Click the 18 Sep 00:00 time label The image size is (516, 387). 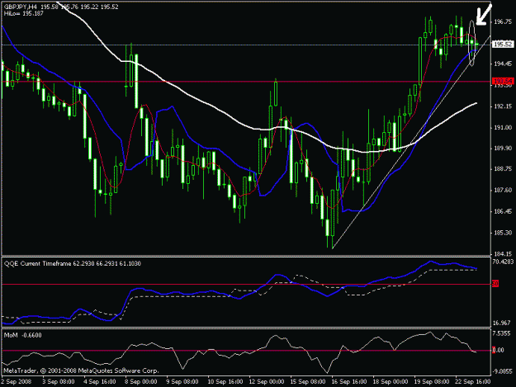click(391, 381)
